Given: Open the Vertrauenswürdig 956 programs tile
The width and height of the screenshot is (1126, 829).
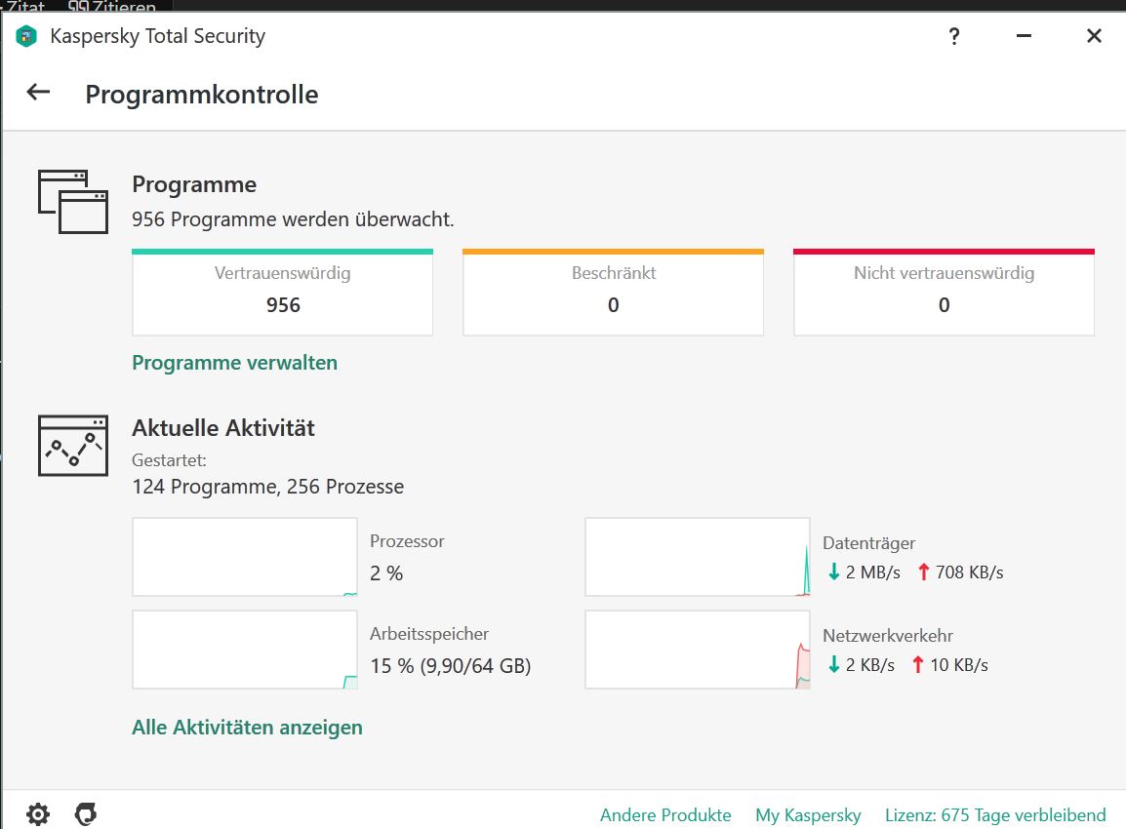Looking at the screenshot, I should click(283, 293).
